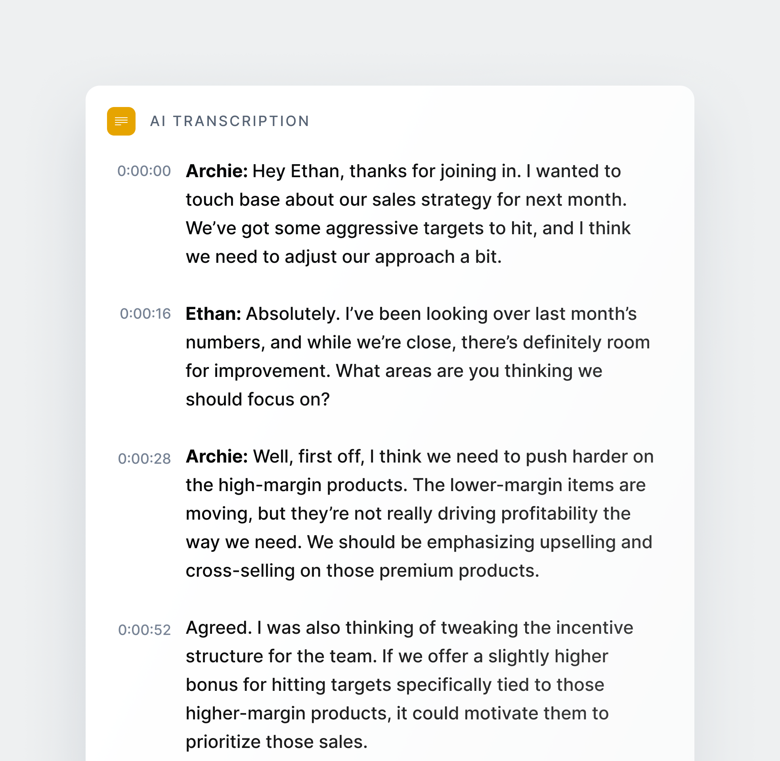This screenshot has width=780, height=761.
Task: Click the AI TRANSCRIPTION header label
Action: pyautogui.click(x=229, y=121)
